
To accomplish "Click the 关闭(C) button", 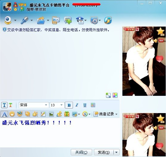I will 81,152.
